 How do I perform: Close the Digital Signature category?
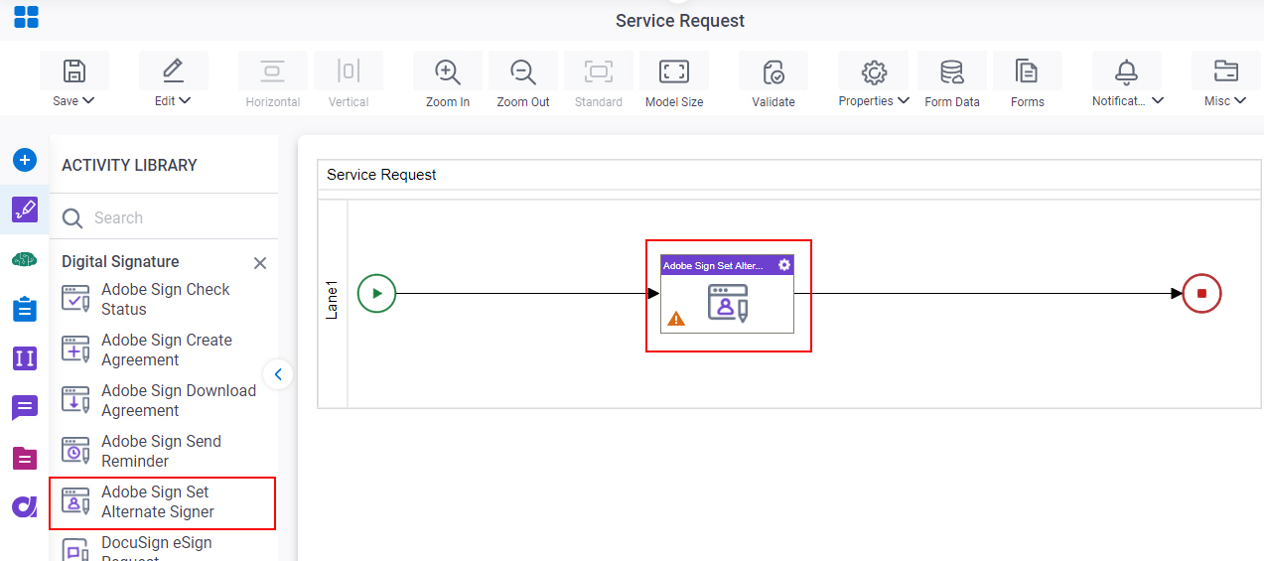pos(260,263)
